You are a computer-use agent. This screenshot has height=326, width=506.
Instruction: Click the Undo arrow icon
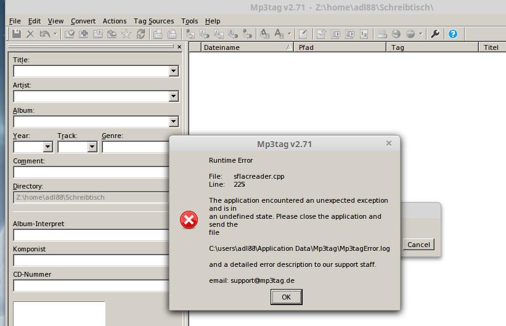click(x=45, y=33)
